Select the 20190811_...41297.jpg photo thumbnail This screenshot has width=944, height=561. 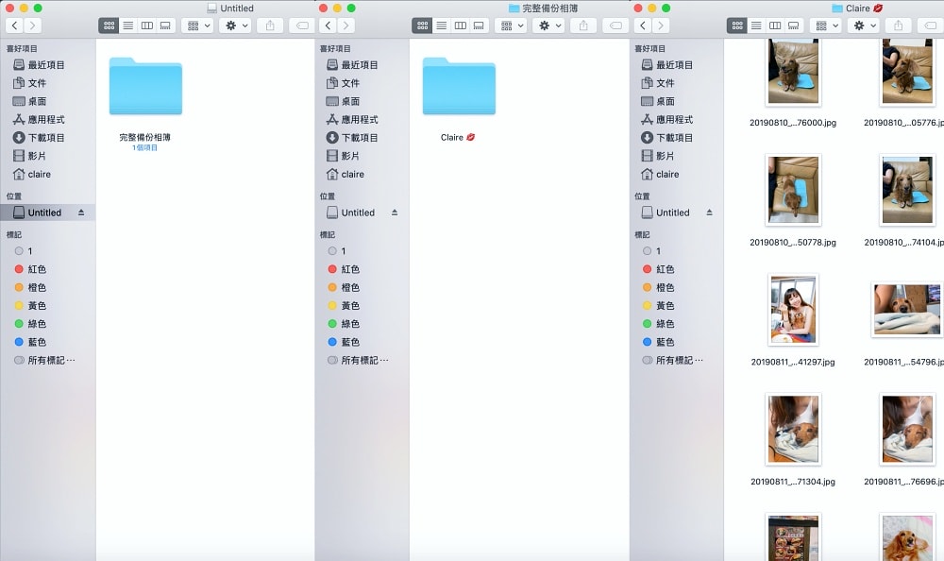click(793, 310)
